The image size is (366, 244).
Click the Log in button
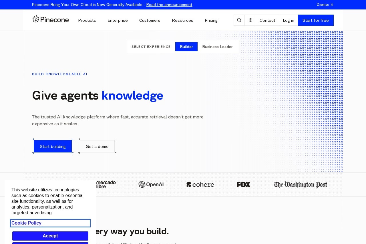click(289, 20)
